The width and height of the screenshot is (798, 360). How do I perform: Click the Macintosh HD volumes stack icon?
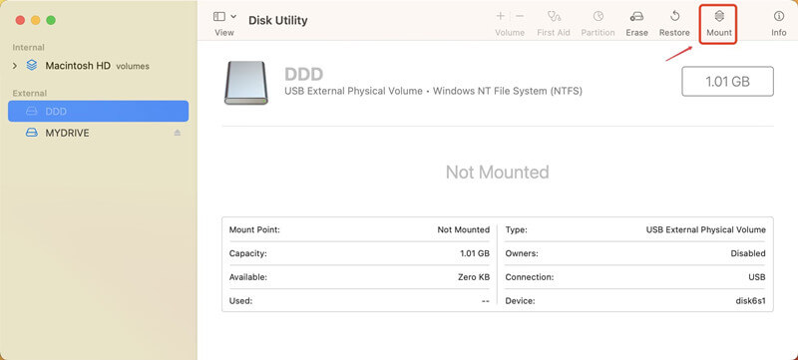pyautogui.click(x=32, y=65)
